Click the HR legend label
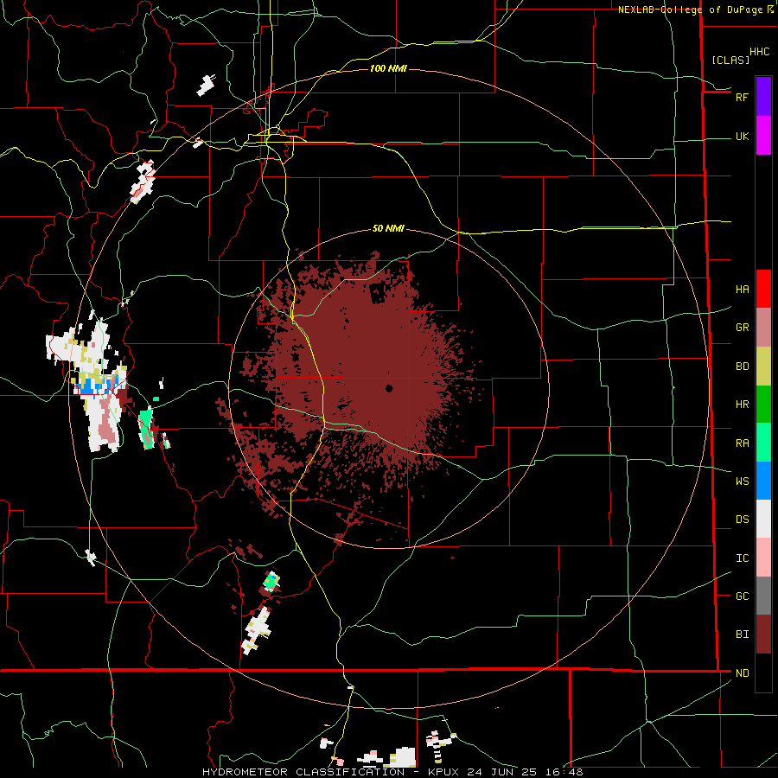 tap(742, 405)
